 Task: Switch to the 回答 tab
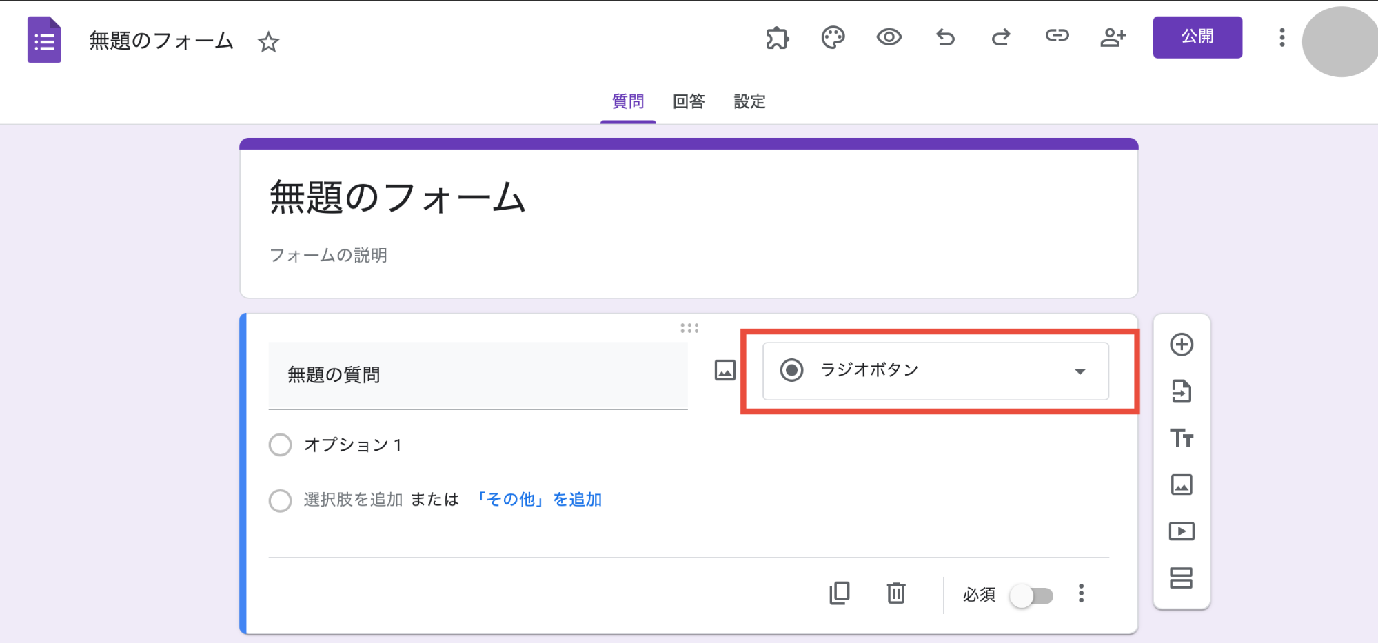[689, 102]
